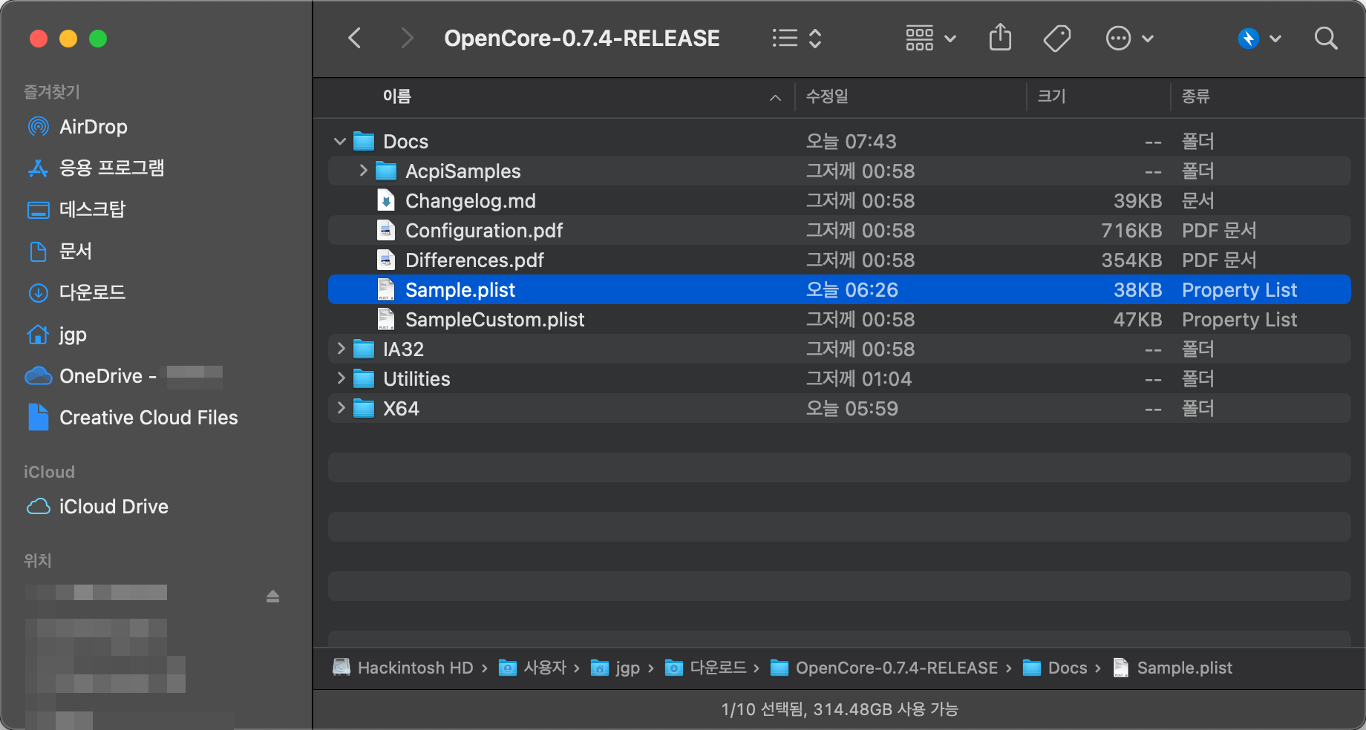Click the window title OpenCore-0.7.4-RELEASE
Screen dimensions: 1366x730
(581, 38)
